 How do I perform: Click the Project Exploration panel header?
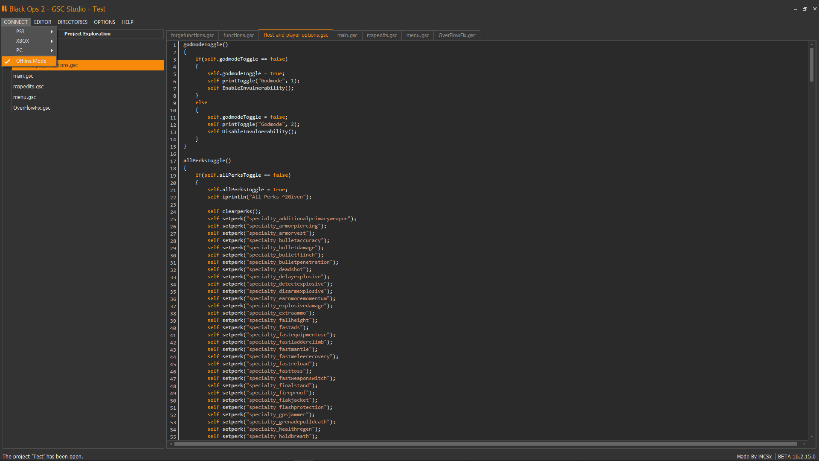[87, 34]
